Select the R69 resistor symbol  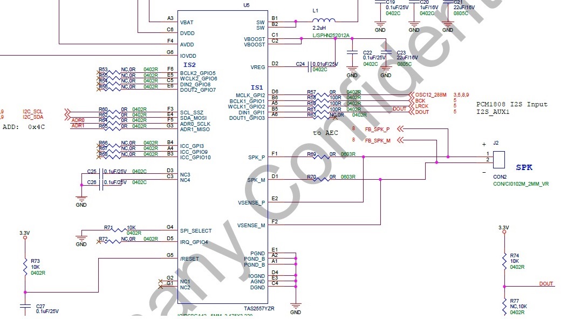click(x=322, y=157)
